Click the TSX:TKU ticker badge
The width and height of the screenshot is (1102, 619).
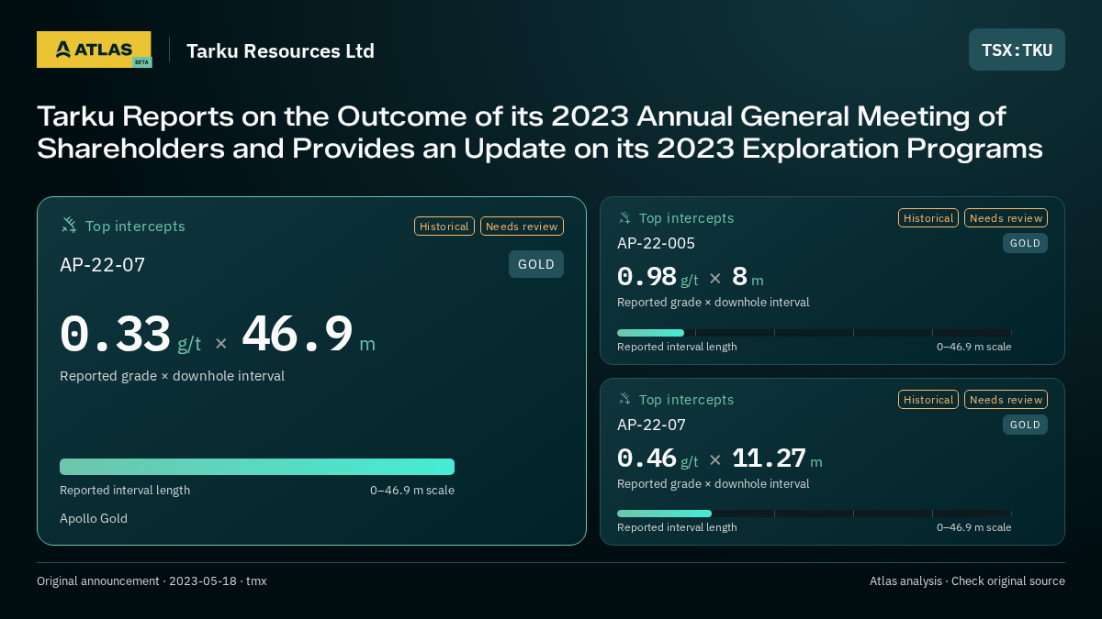[x=1017, y=50]
